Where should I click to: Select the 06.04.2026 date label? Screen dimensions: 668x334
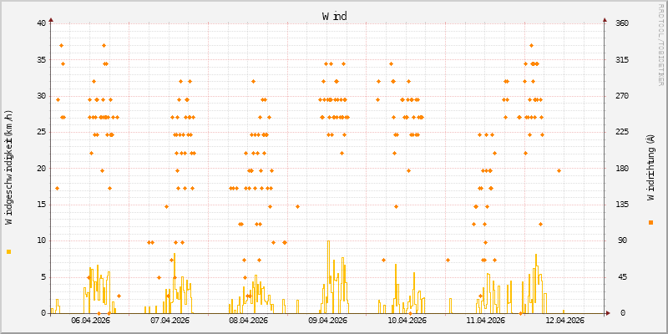[91, 320]
